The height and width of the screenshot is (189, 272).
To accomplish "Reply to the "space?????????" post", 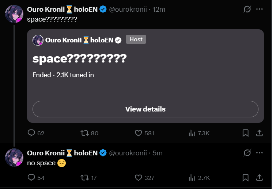I will click(x=32, y=133).
